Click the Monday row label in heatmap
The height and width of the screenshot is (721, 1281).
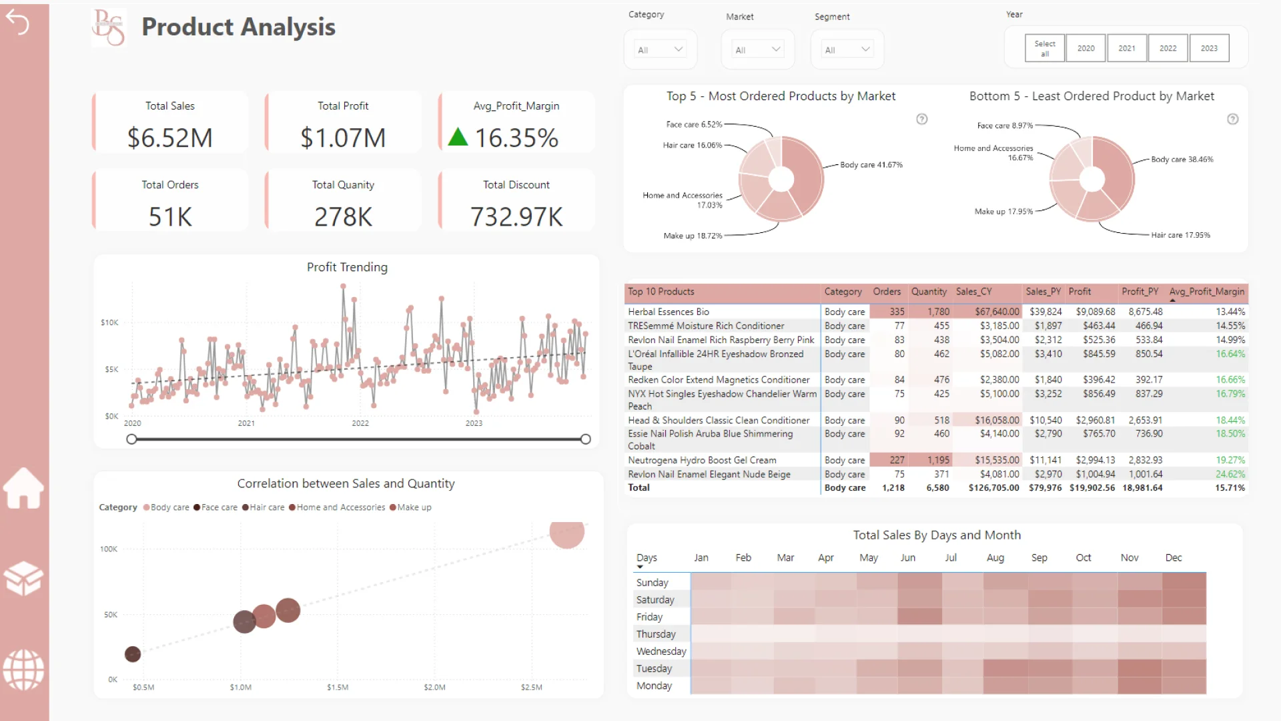[654, 686]
